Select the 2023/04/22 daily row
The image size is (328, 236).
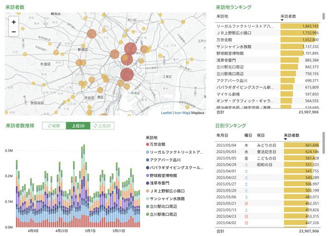(x=267, y=177)
